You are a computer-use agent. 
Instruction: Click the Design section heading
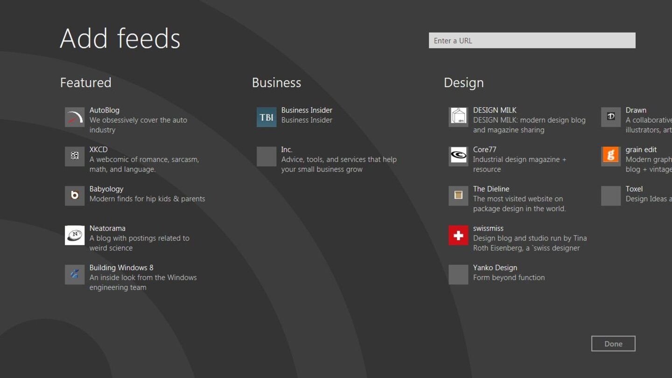click(x=464, y=83)
